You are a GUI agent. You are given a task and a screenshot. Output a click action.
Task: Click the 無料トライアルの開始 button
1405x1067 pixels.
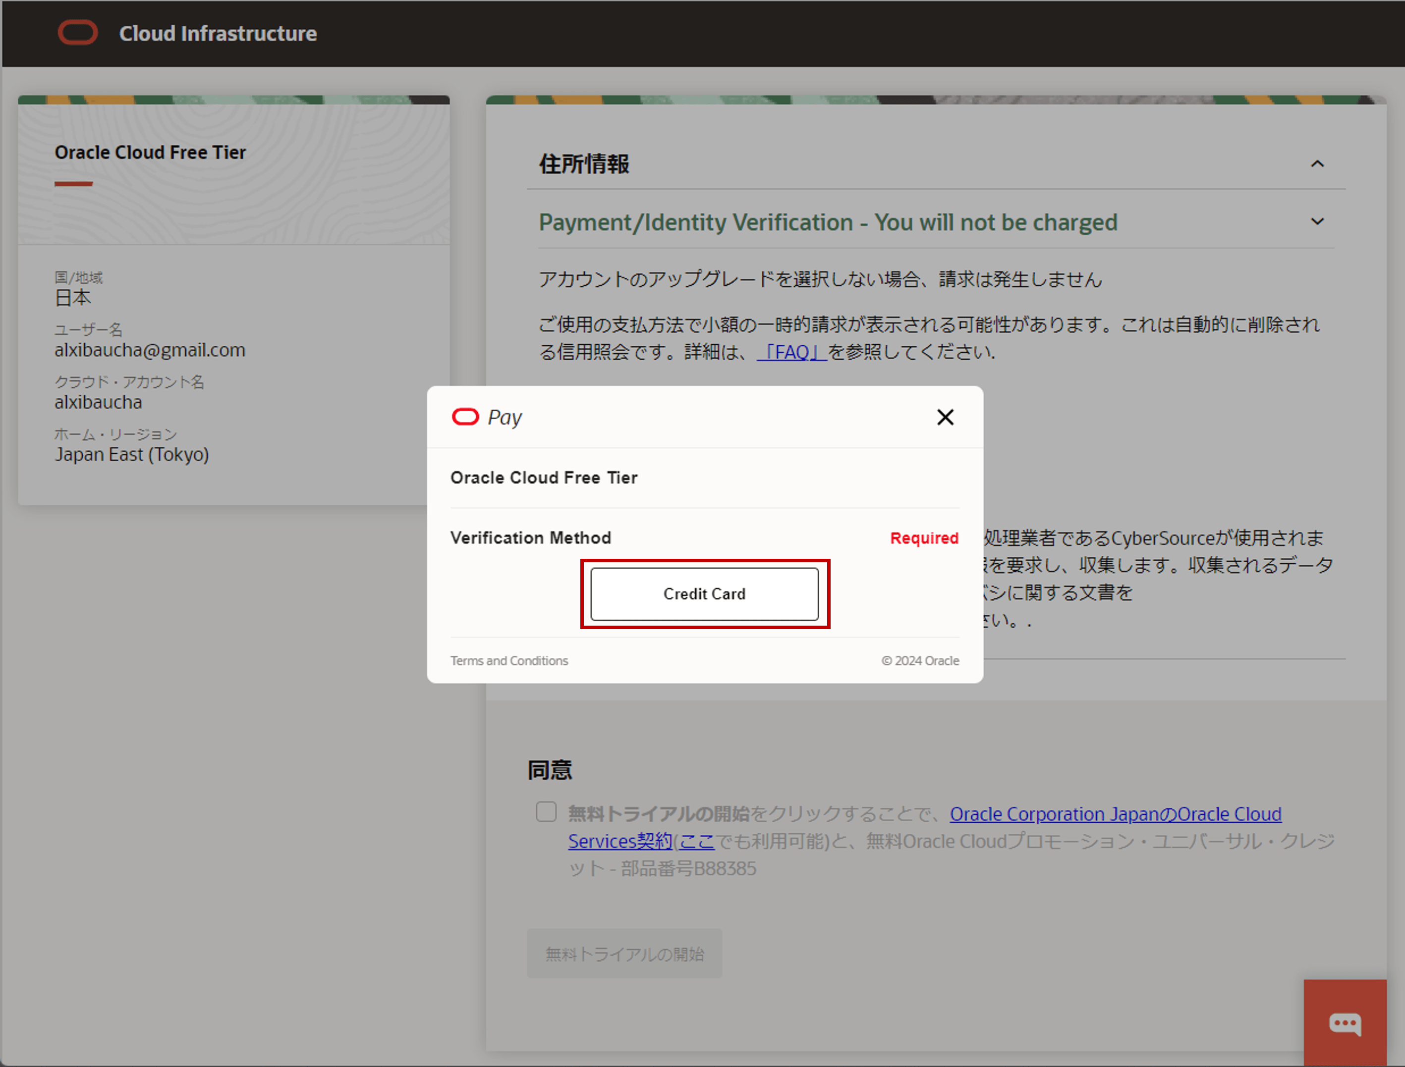[624, 954]
